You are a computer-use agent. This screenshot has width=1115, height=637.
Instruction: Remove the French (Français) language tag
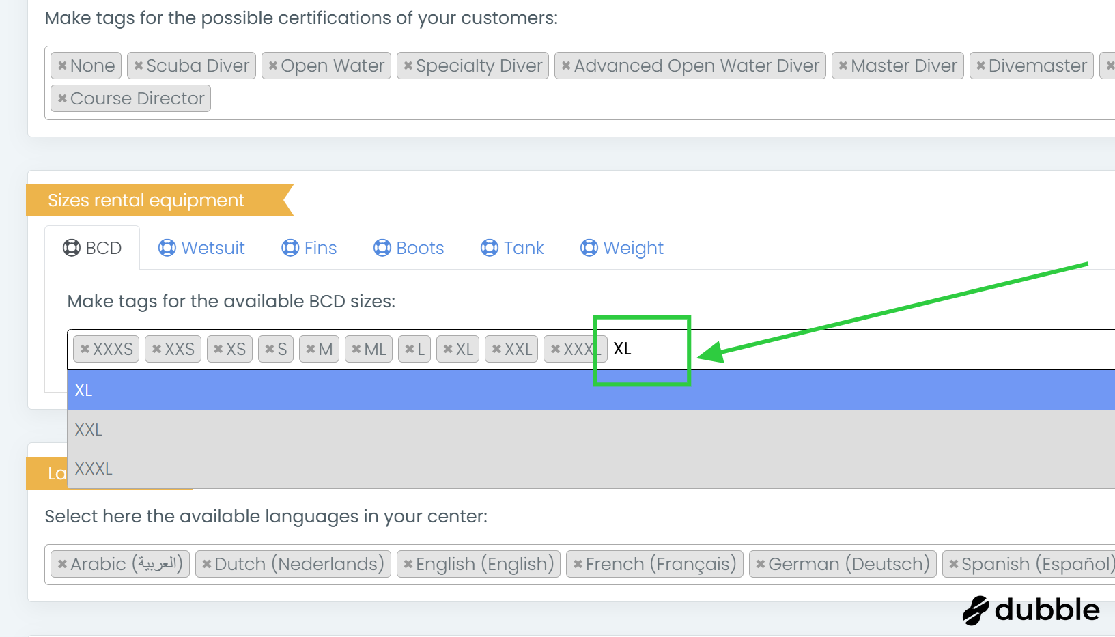pos(578,565)
